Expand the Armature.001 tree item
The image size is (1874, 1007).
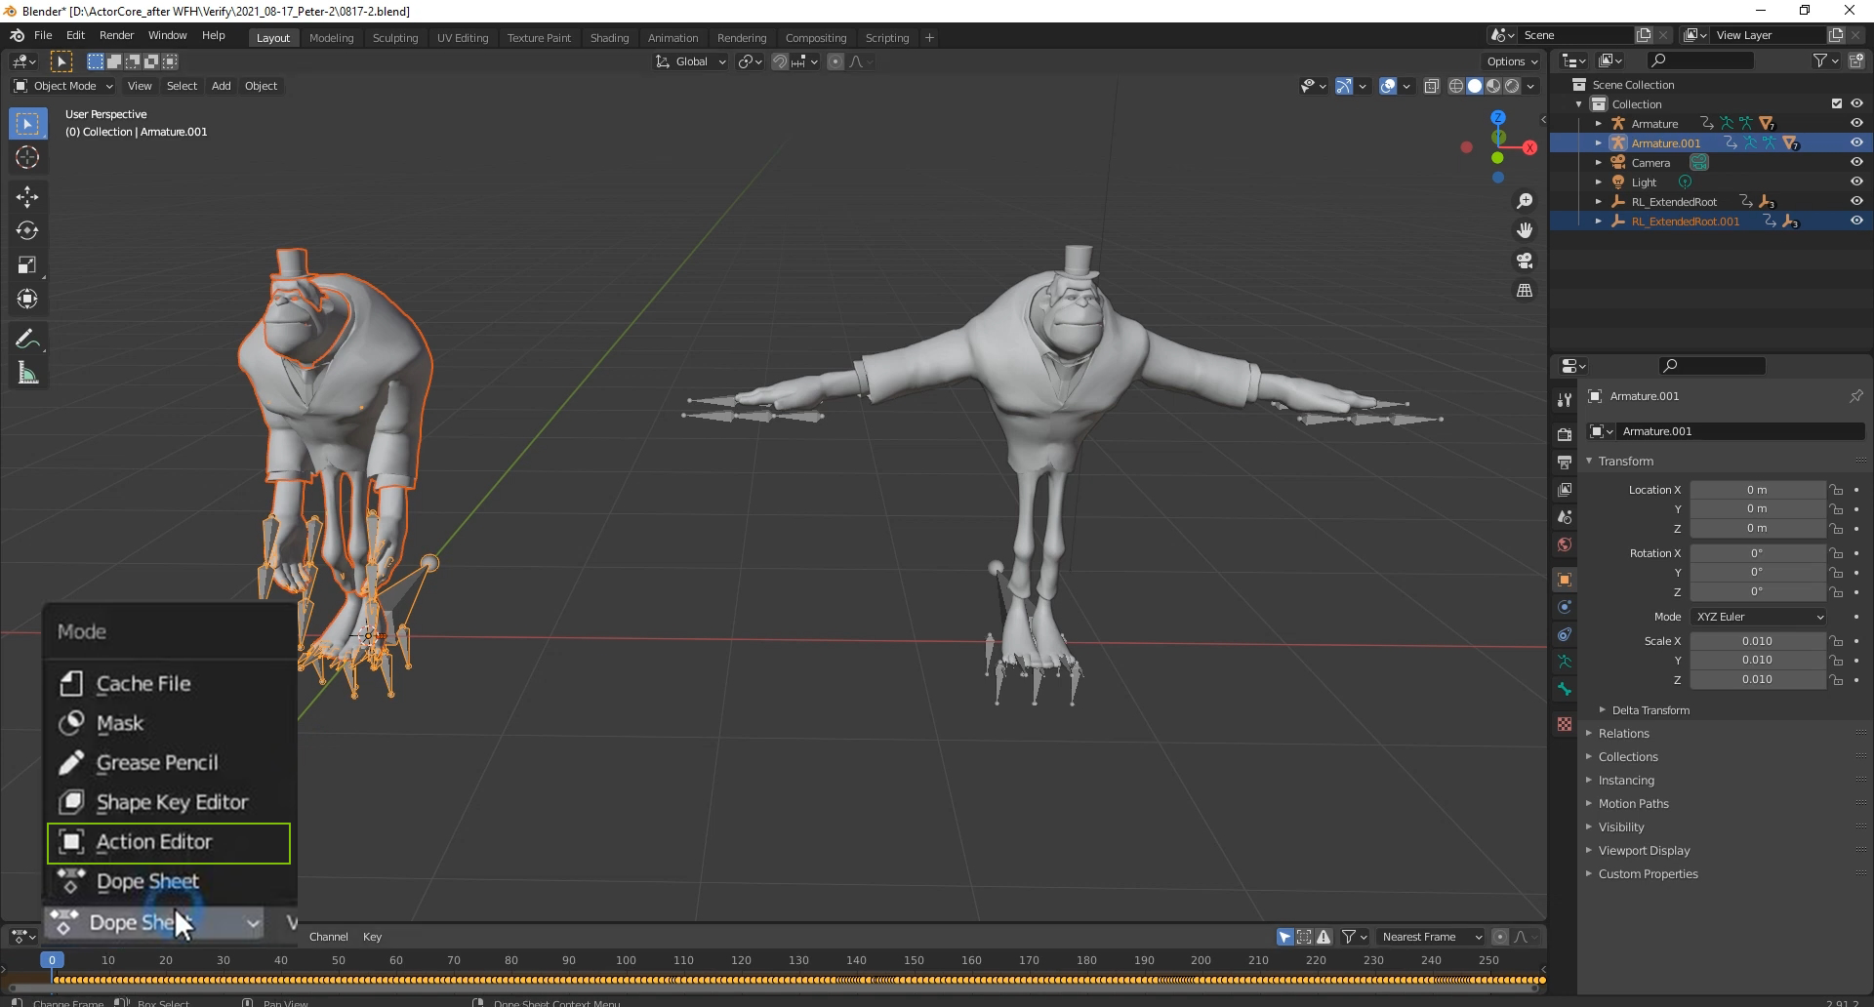(x=1599, y=142)
